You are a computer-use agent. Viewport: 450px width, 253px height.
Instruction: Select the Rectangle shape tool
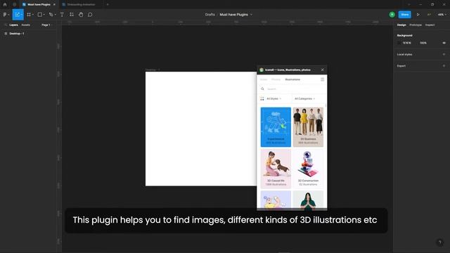[39, 14]
